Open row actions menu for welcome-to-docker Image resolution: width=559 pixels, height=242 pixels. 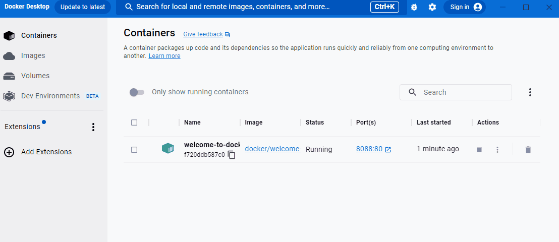tap(497, 150)
